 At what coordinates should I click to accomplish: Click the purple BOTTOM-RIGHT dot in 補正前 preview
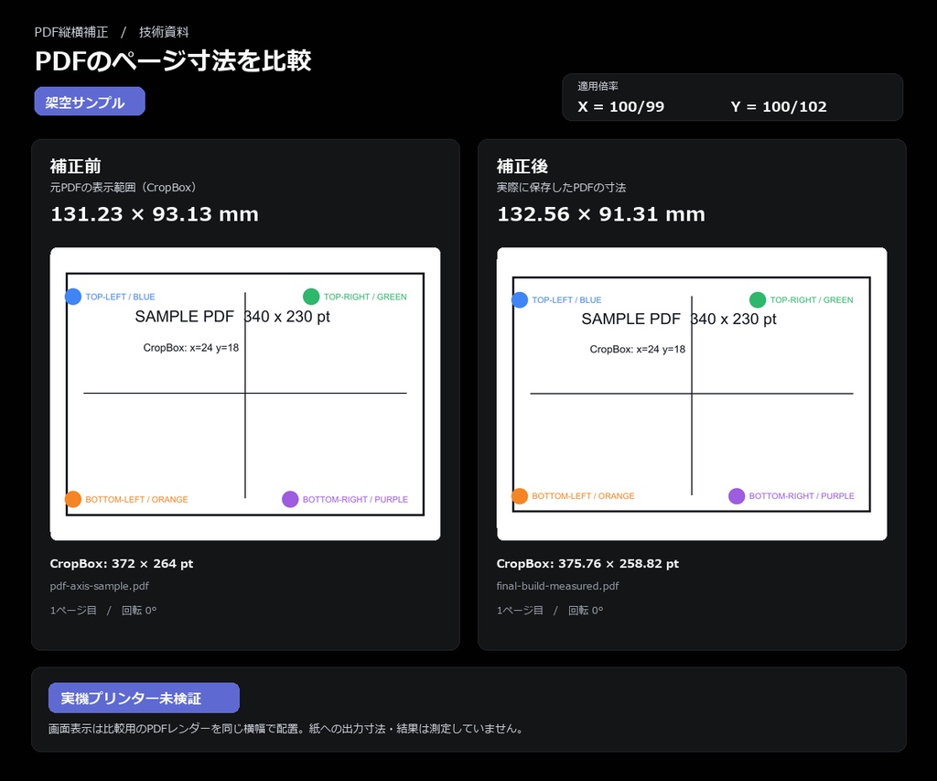coord(290,499)
